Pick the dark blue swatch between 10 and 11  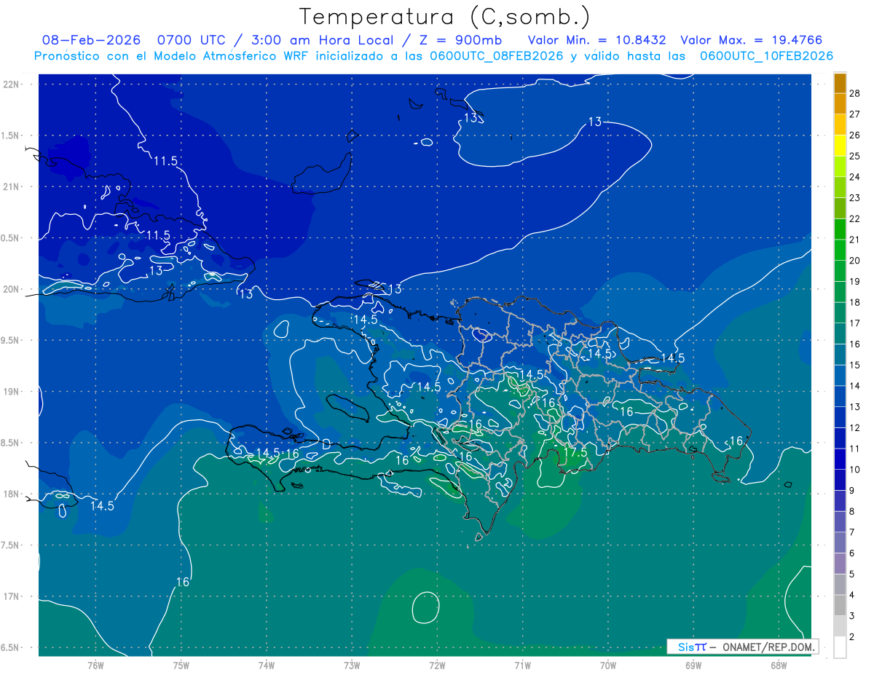coord(840,459)
